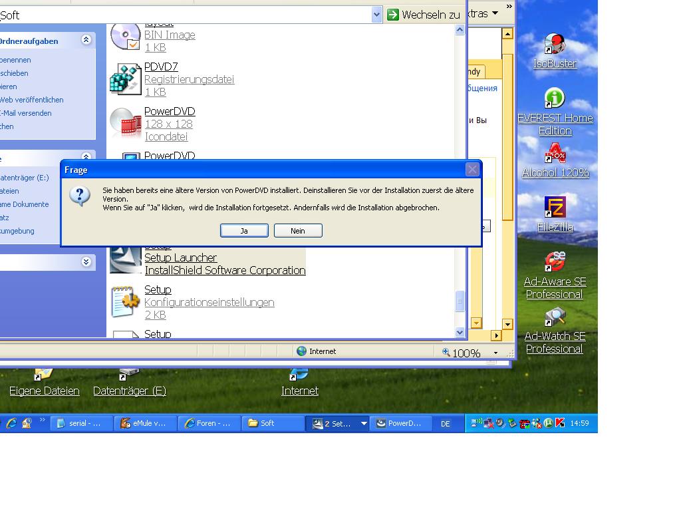Open the 'ame Dokumente' sidebar link

pyautogui.click(x=25, y=204)
